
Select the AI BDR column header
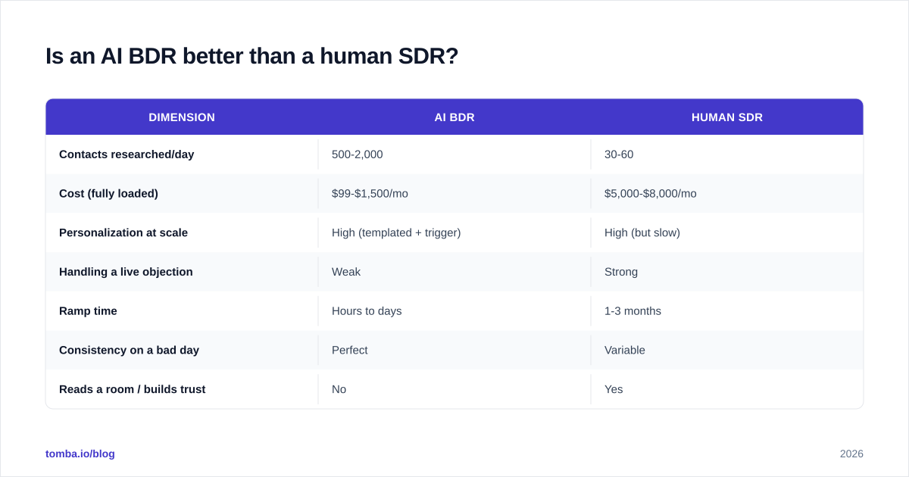[454, 117]
